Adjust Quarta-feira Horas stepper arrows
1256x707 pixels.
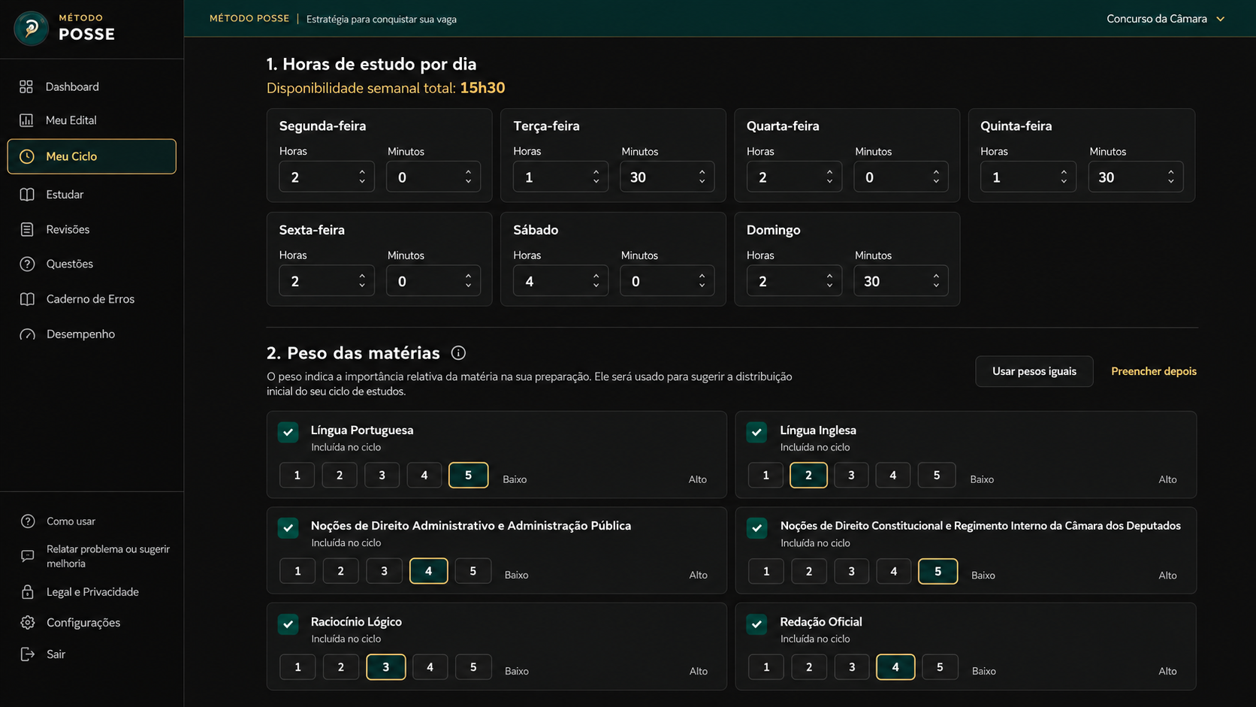(829, 177)
